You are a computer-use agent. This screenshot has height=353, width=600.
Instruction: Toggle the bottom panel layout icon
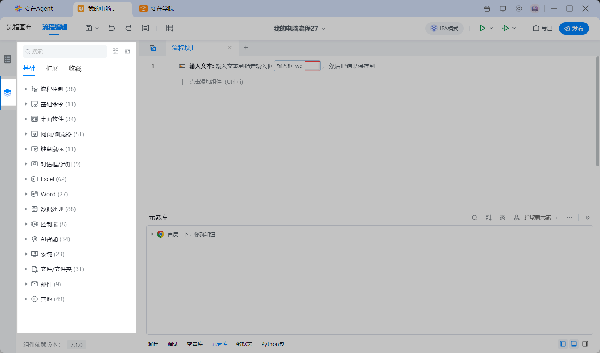pyautogui.click(x=574, y=344)
